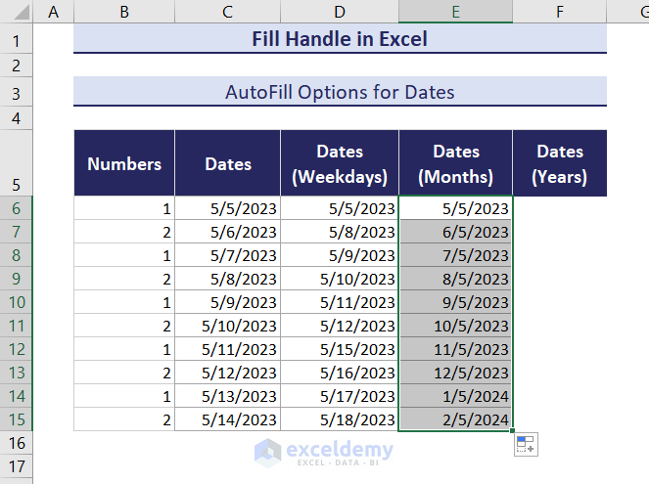
Task: Select row 10 header
Action: pyautogui.click(x=17, y=302)
